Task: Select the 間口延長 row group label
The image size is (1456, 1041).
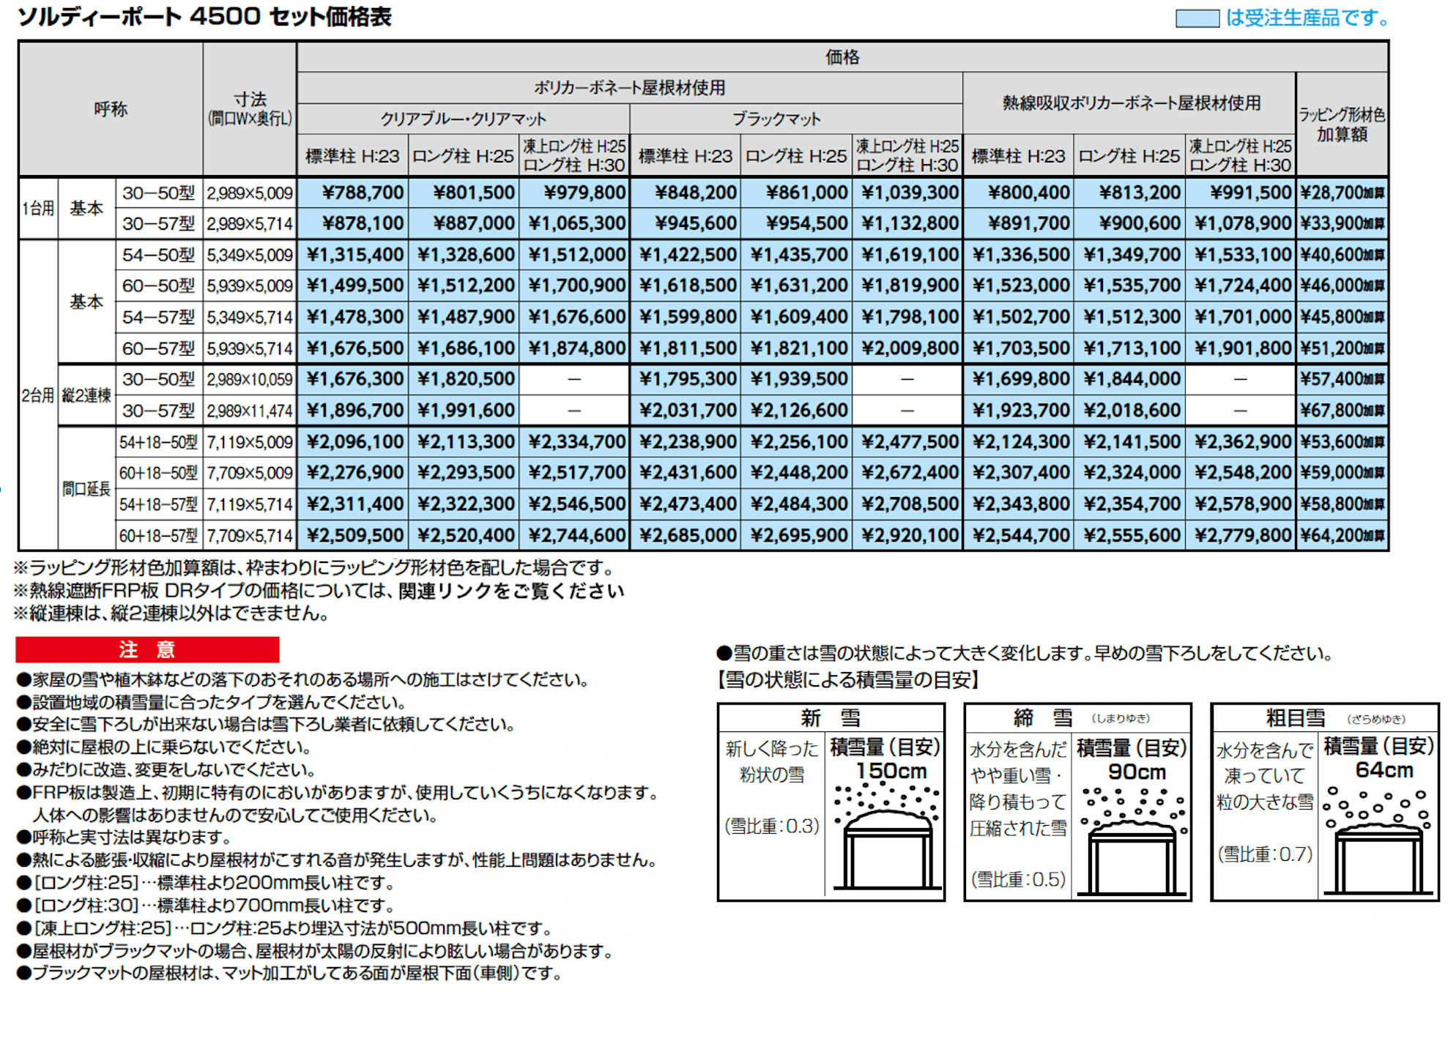Action: tap(86, 488)
